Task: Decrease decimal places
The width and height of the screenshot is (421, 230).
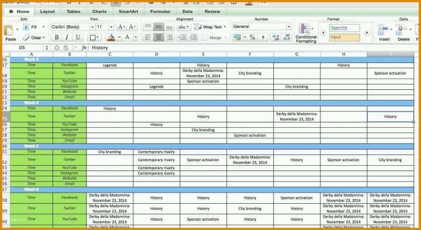Action: [287, 37]
